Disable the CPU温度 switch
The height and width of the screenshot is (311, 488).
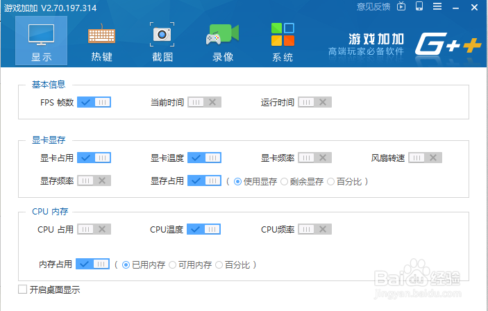(x=203, y=229)
